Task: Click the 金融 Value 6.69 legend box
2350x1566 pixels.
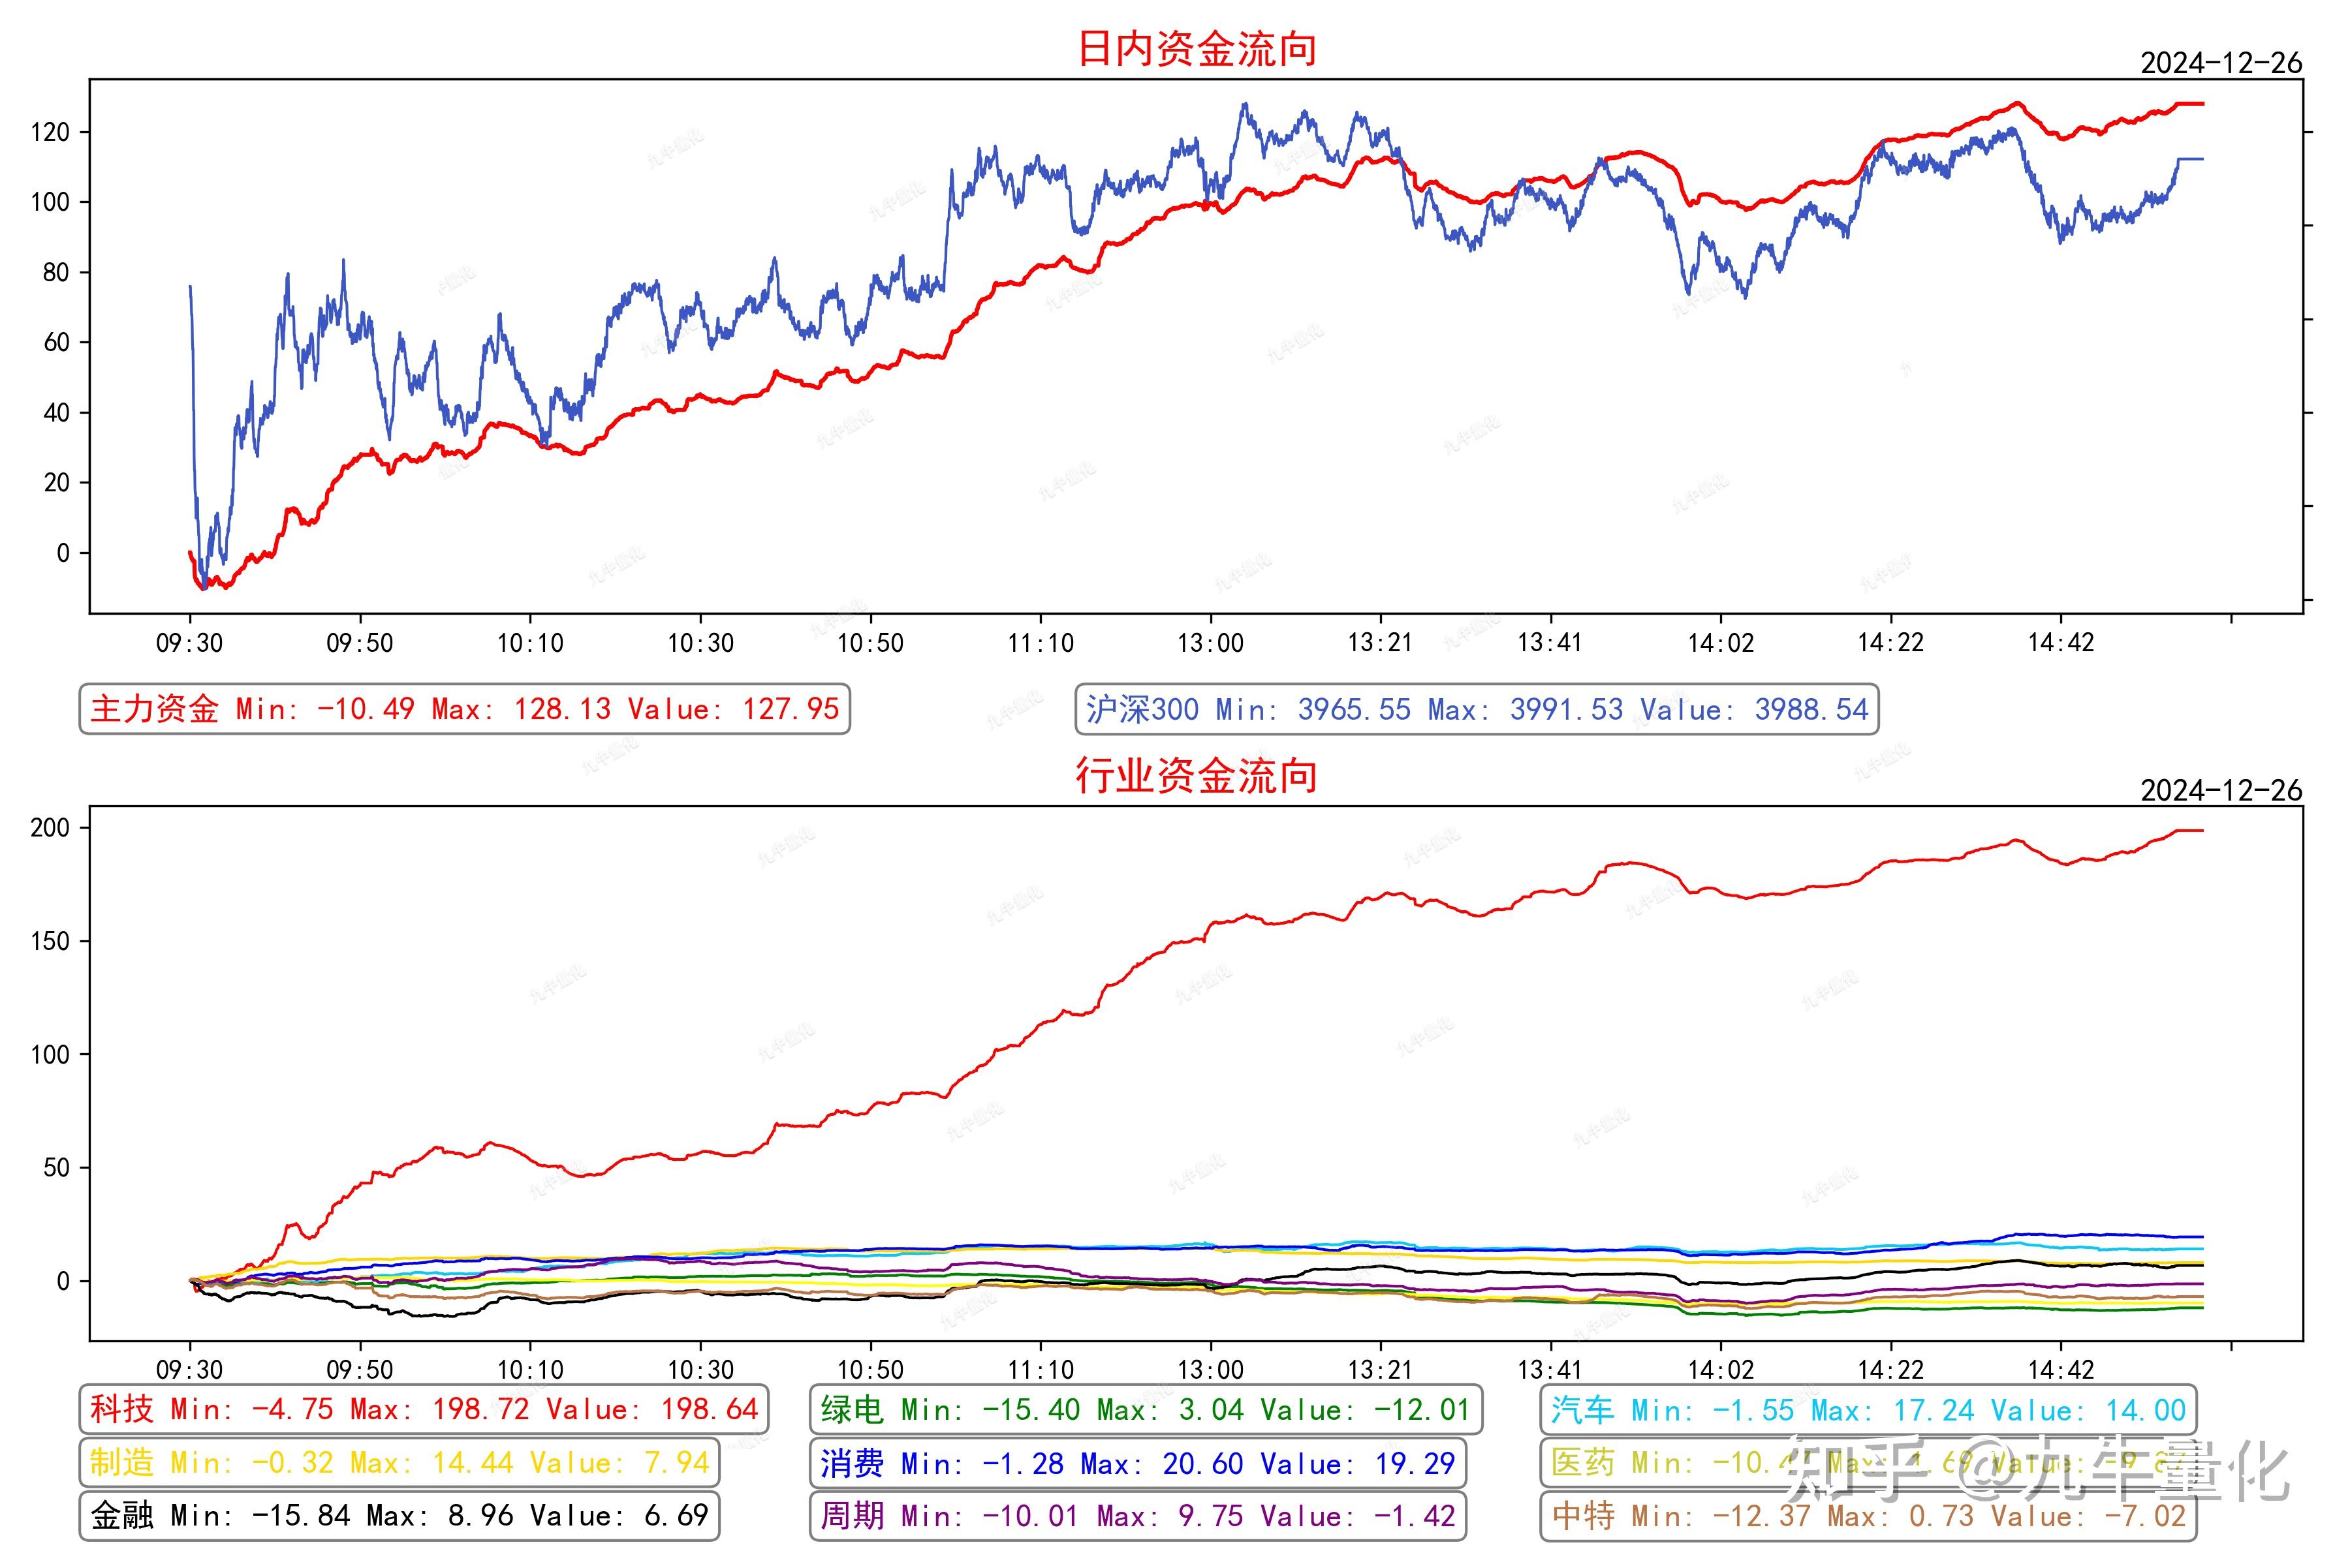Action: [x=399, y=1516]
